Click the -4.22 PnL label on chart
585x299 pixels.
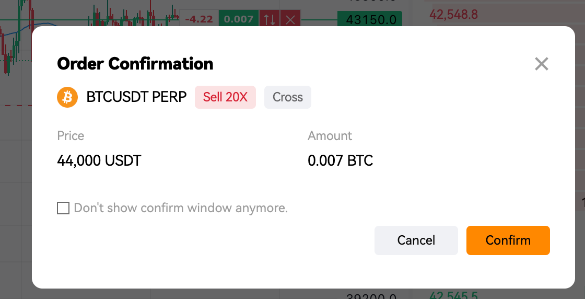click(x=199, y=19)
